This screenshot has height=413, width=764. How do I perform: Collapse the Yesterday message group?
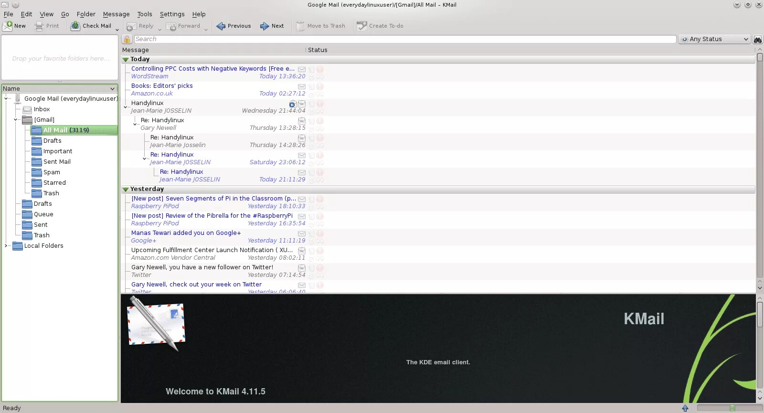coord(126,190)
